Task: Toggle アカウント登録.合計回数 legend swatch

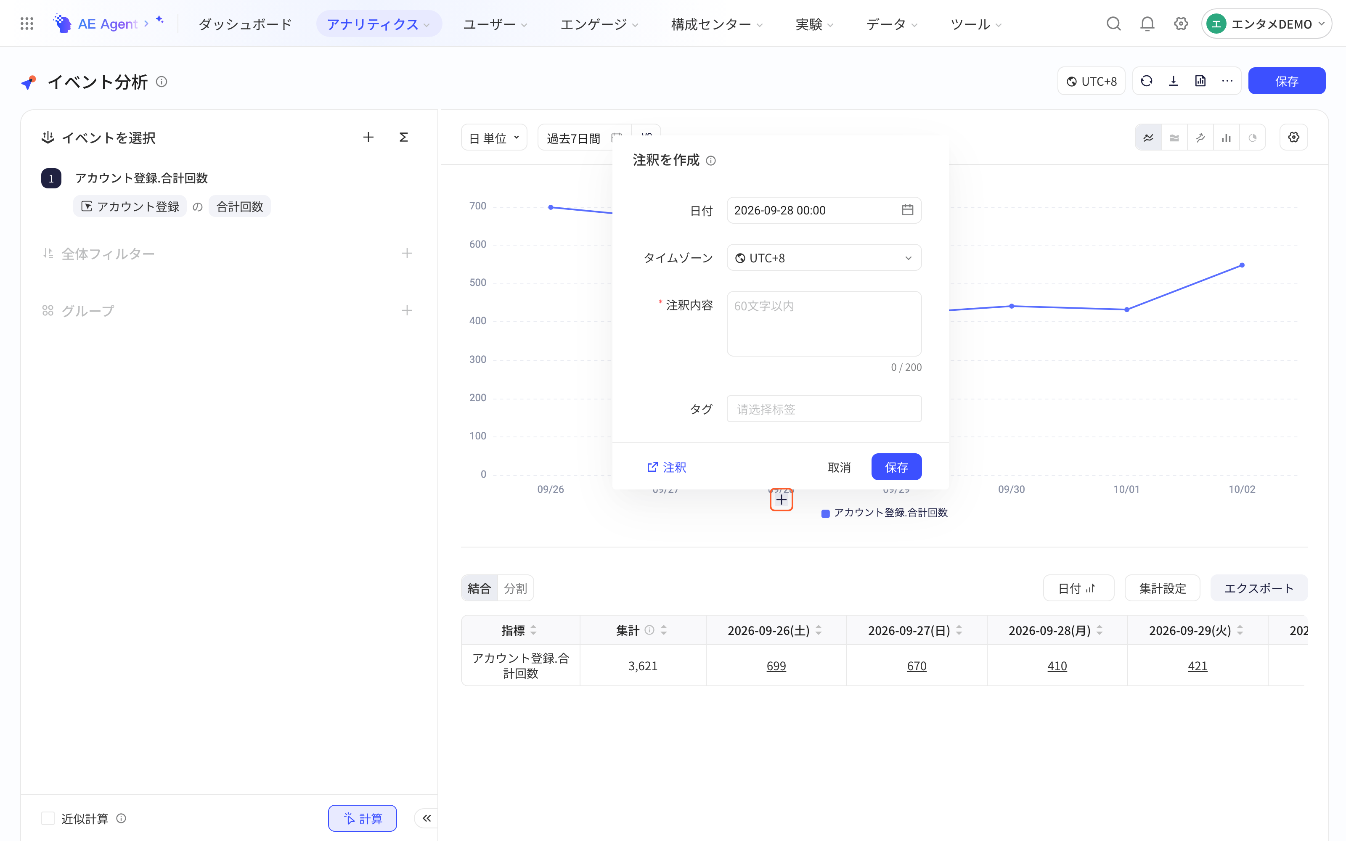Action: (x=825, y=513)
